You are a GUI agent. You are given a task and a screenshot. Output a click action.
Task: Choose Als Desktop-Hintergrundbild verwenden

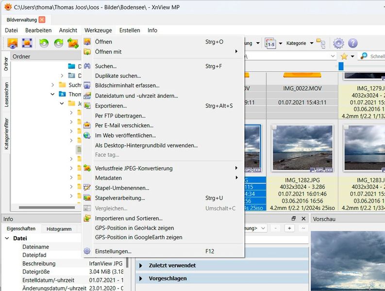click(163, 145)
